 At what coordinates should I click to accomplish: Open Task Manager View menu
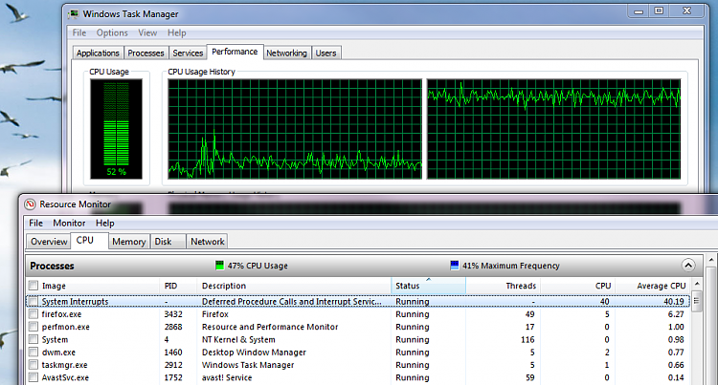point(147,32)
